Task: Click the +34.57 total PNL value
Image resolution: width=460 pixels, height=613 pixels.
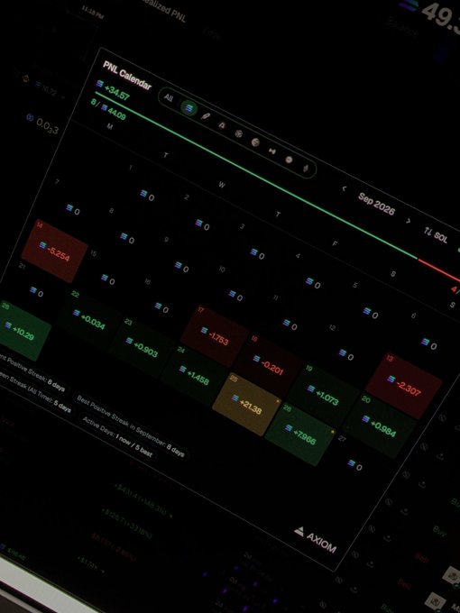Action: pyautogui.click(x=113, y=90)
